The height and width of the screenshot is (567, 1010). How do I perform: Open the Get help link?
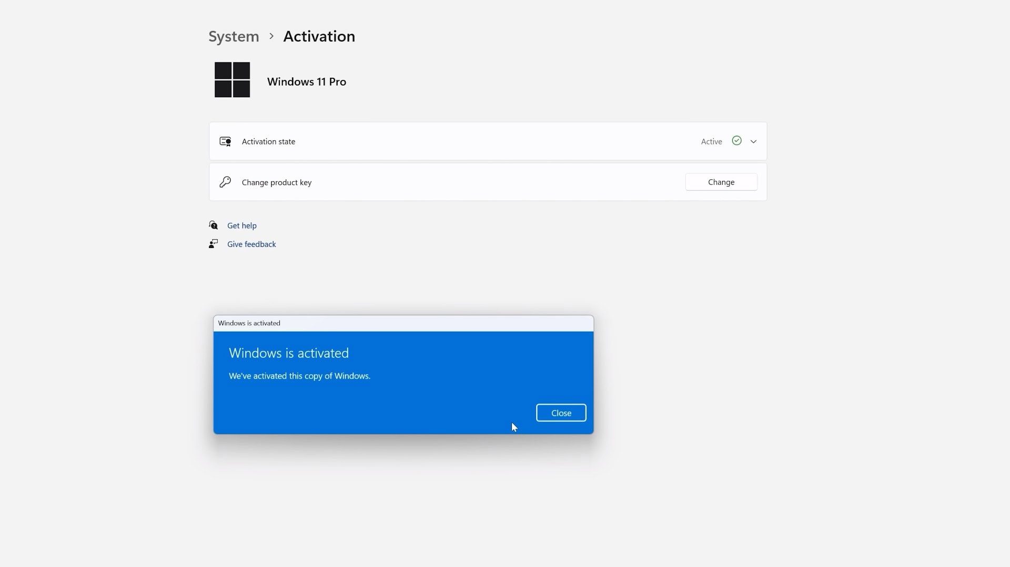point(241,225)
